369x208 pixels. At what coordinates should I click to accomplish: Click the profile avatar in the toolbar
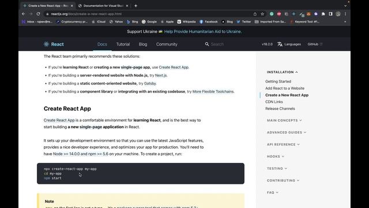coord(338,14)
